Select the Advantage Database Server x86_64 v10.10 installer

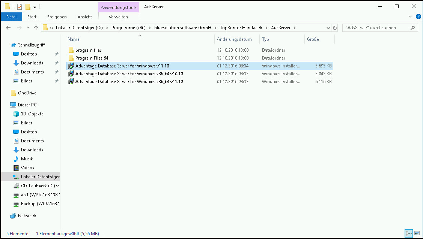pos(129,74)
